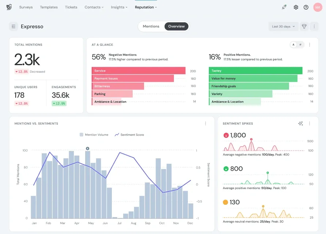The width and height of the screenshot is (326, 234).
Task: Expand the Reputation menu dropdown
Action: (x=145, y=7)
